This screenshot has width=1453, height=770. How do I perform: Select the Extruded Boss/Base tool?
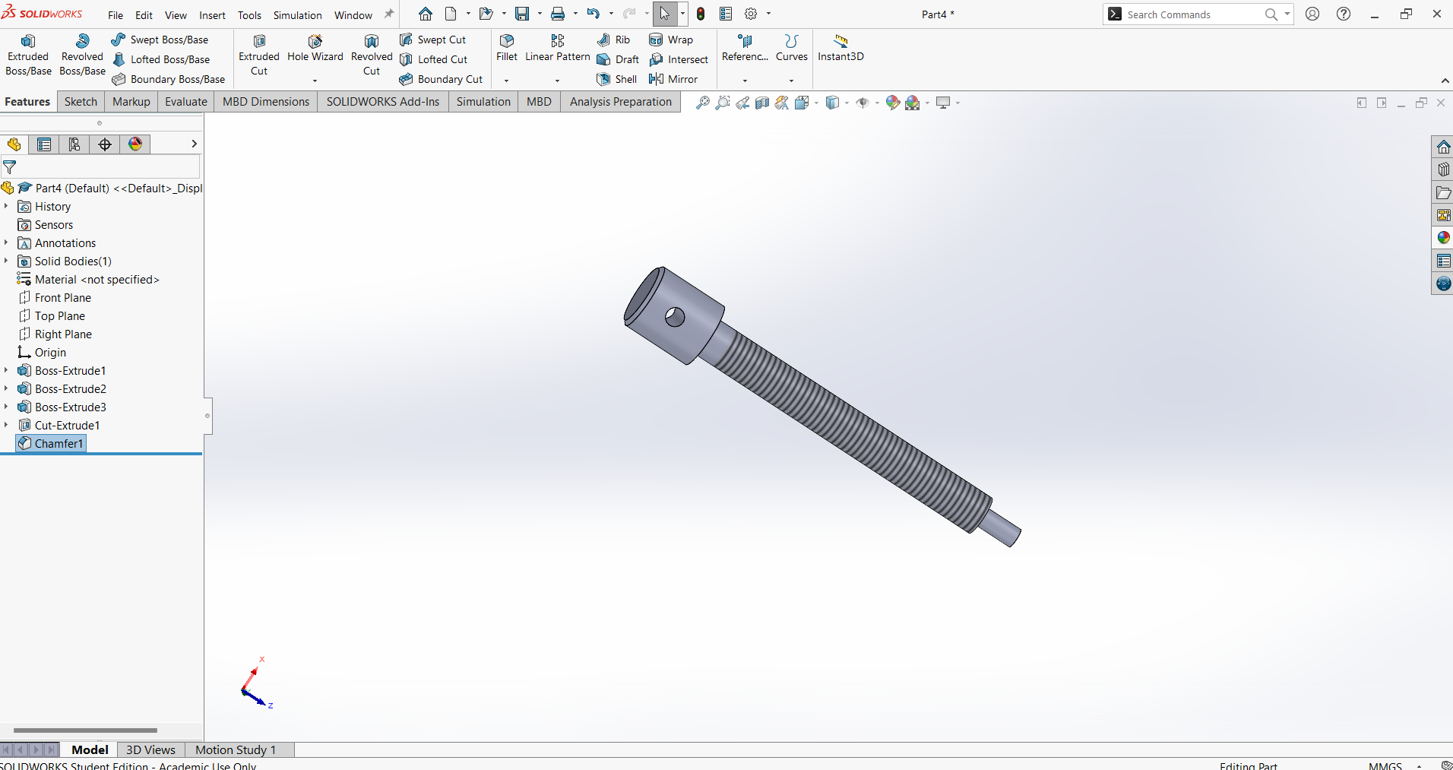[x=28, y=55]
